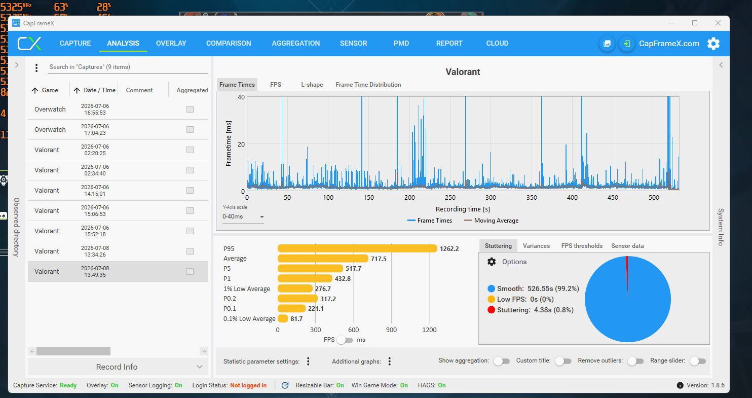The height and width of the screenshot is (398, 752).
Task: Turn on the Remove outliers switch
Action: click(635, 361)
